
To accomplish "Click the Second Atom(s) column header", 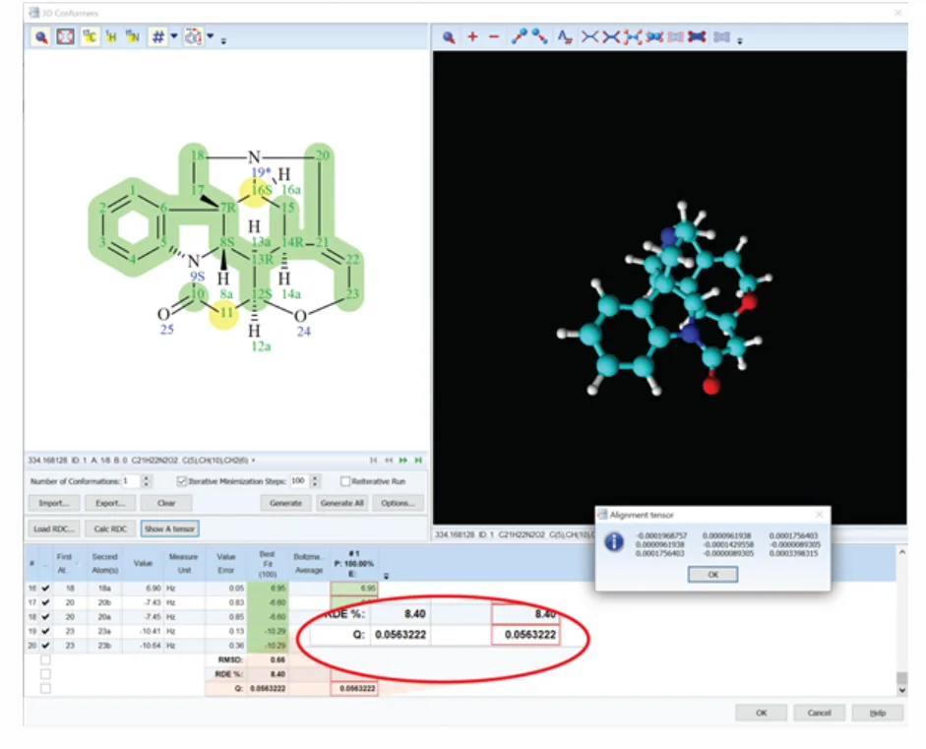I will click(104, 564).
